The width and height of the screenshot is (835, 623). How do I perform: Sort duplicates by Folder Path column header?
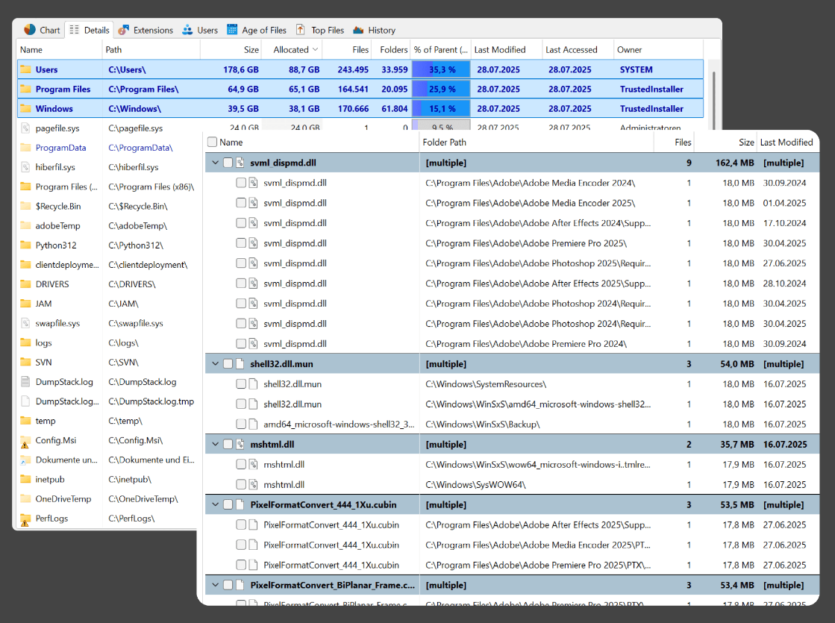(x=445, y=143)
